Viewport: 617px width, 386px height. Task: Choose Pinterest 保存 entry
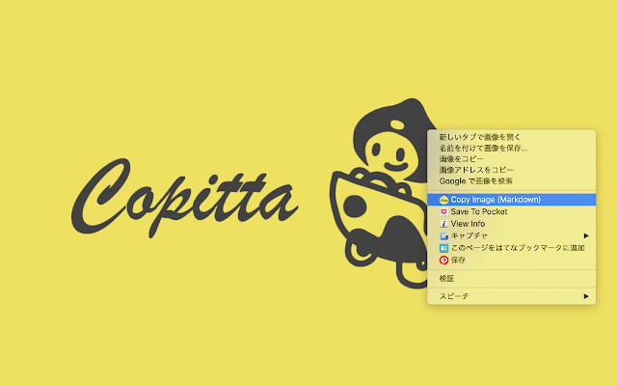pyautogui.click(x=512, y=260)
